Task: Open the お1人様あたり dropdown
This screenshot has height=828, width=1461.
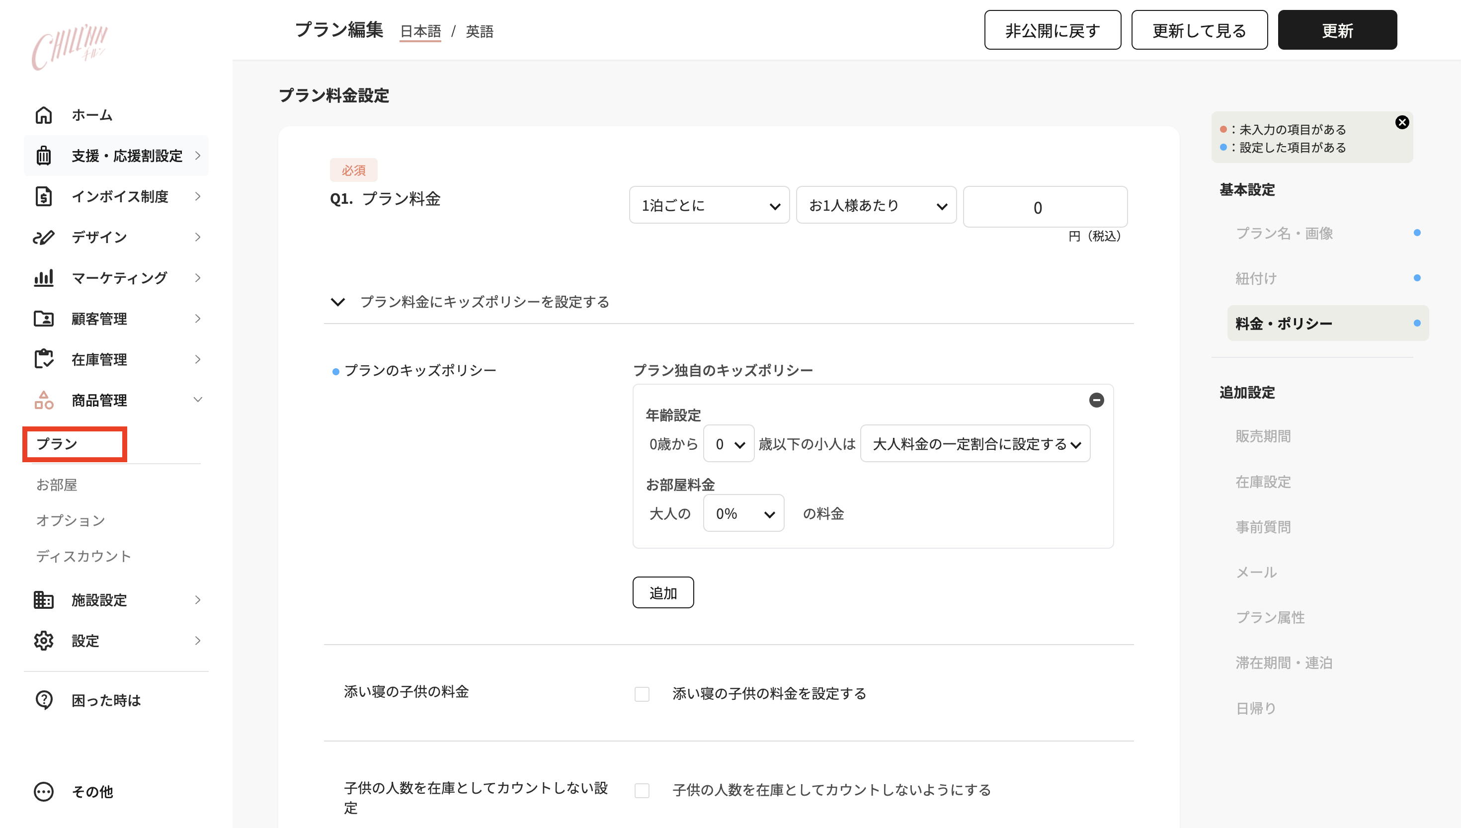Action: point(876,205)
